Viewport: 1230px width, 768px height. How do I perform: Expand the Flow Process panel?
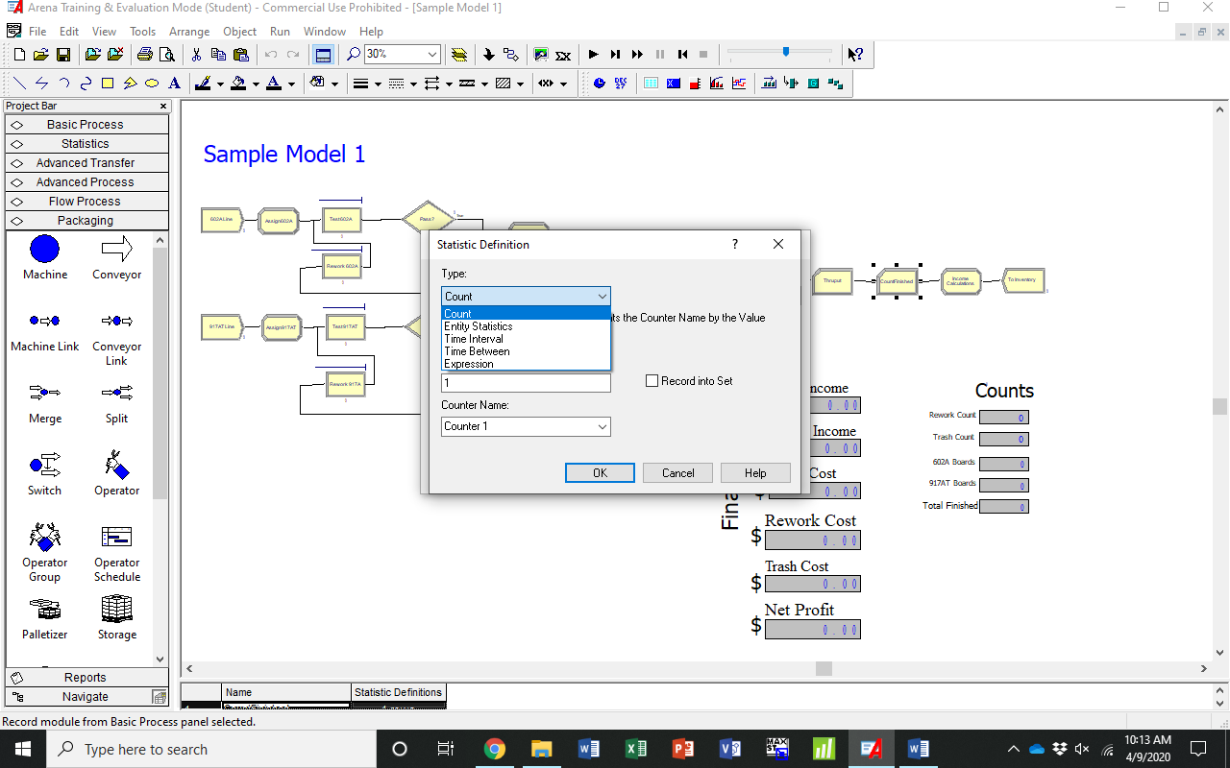point(86,201)
